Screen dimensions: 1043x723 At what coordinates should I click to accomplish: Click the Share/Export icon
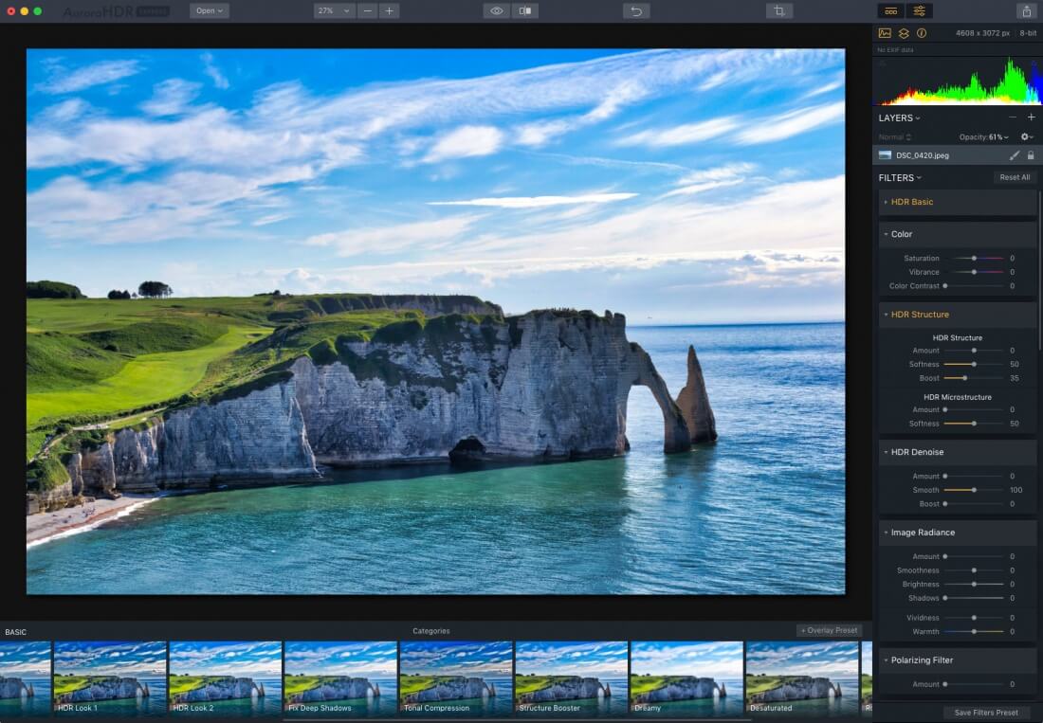click(x=1026, y=11)
